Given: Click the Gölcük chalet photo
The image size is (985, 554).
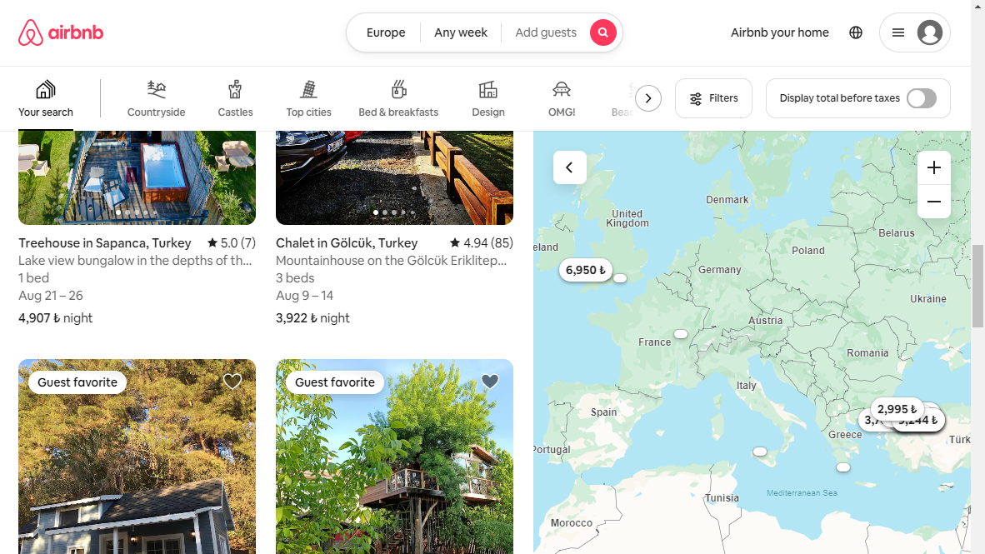Looking at the screenshot, I should click(x=394, y=177).
